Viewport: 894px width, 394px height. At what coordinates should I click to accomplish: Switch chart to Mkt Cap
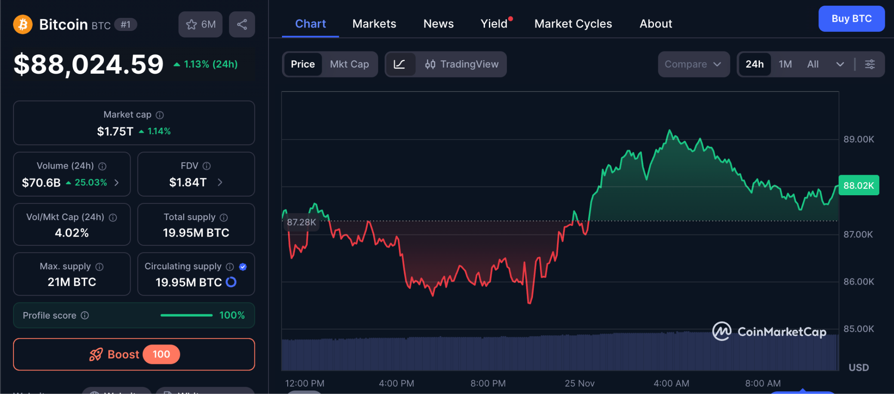(x=349, y=65)
